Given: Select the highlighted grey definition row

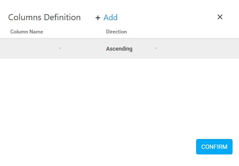Looking at the screenshot, I should pyautogui.click(x=119, y=48).
